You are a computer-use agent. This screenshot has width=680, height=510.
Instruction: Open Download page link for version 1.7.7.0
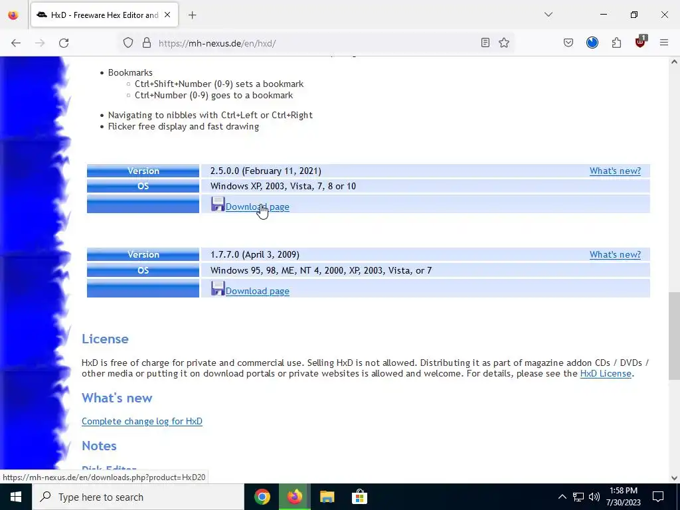(257, 291)
